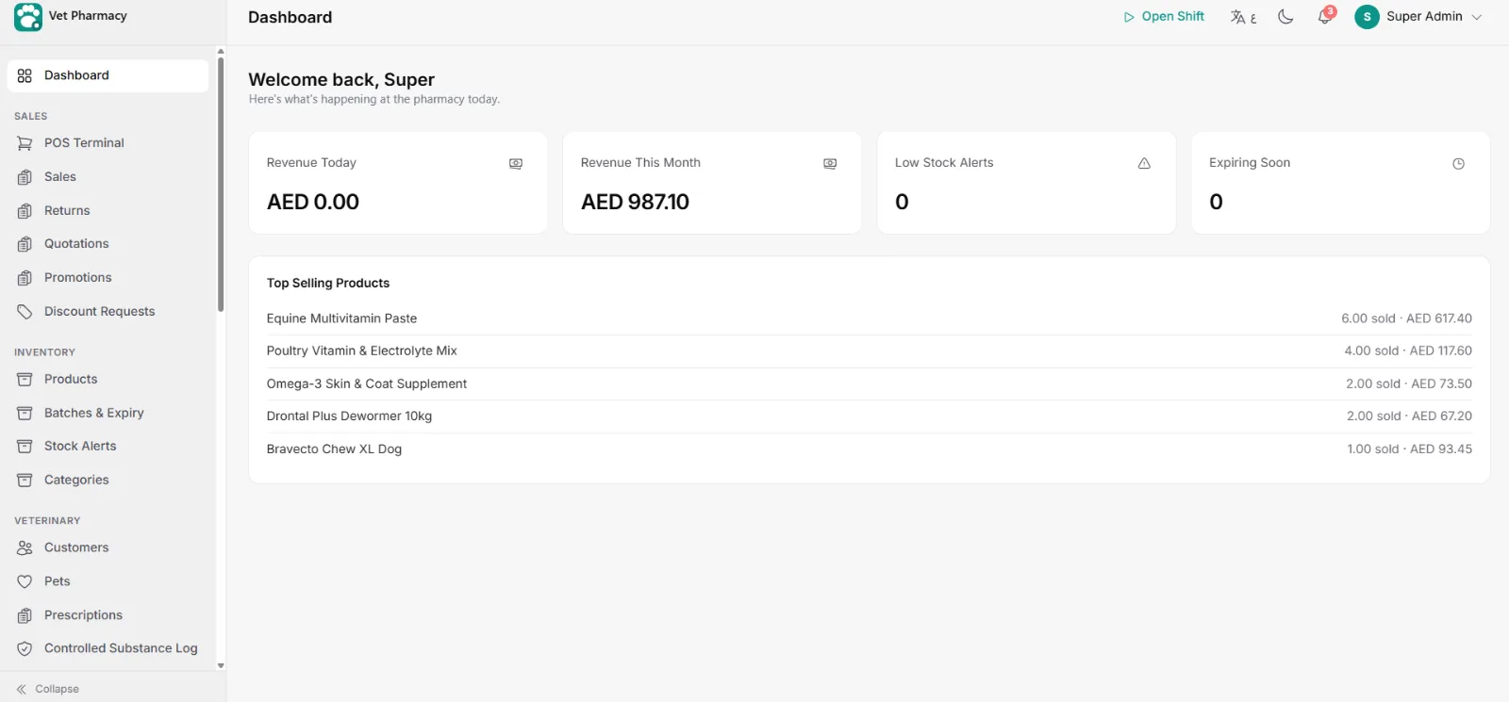Screen dimensions: 1509x702
Task: Click Open Shift button
Action: coord(1164,17)
